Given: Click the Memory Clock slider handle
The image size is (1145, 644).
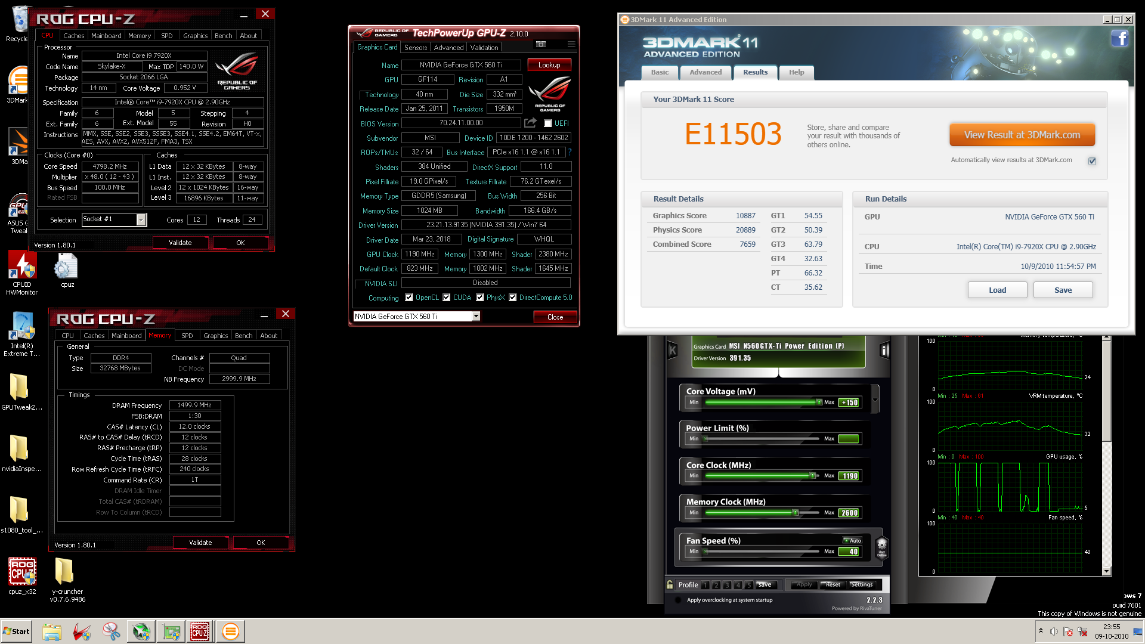Looking at the screenshot, I should tap(795, 513).
